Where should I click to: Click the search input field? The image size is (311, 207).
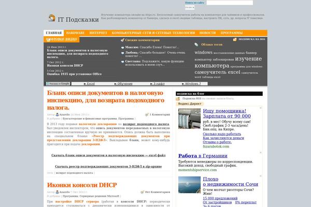(x=230, y=3)
